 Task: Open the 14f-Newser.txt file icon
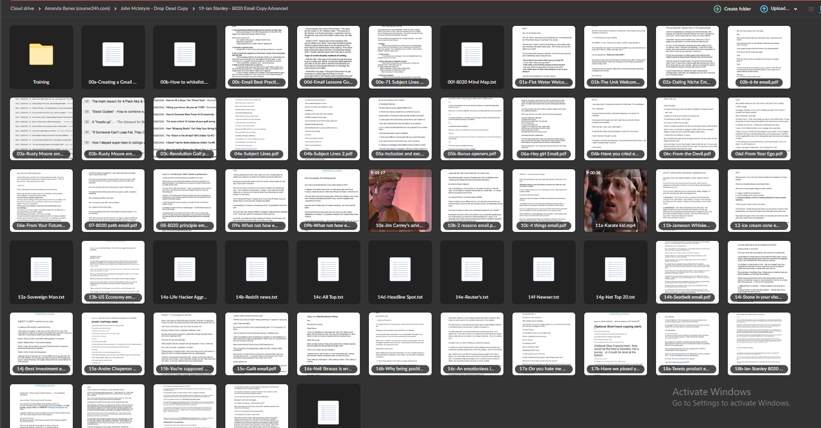tap(544, 269)
